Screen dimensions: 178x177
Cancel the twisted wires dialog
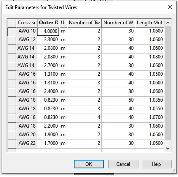[x=123, y=164]
